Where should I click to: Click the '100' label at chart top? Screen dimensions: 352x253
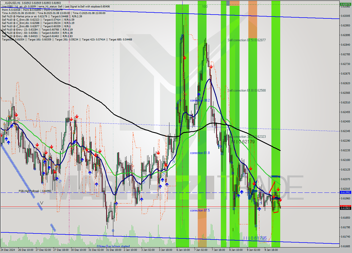pos(205,6)
